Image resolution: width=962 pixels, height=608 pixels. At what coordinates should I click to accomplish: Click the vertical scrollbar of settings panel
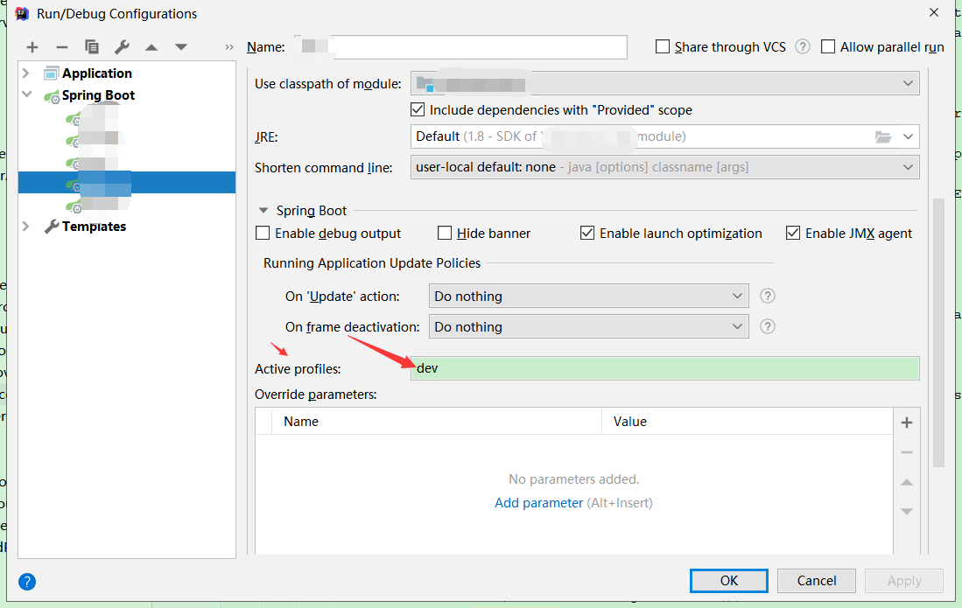938,332
